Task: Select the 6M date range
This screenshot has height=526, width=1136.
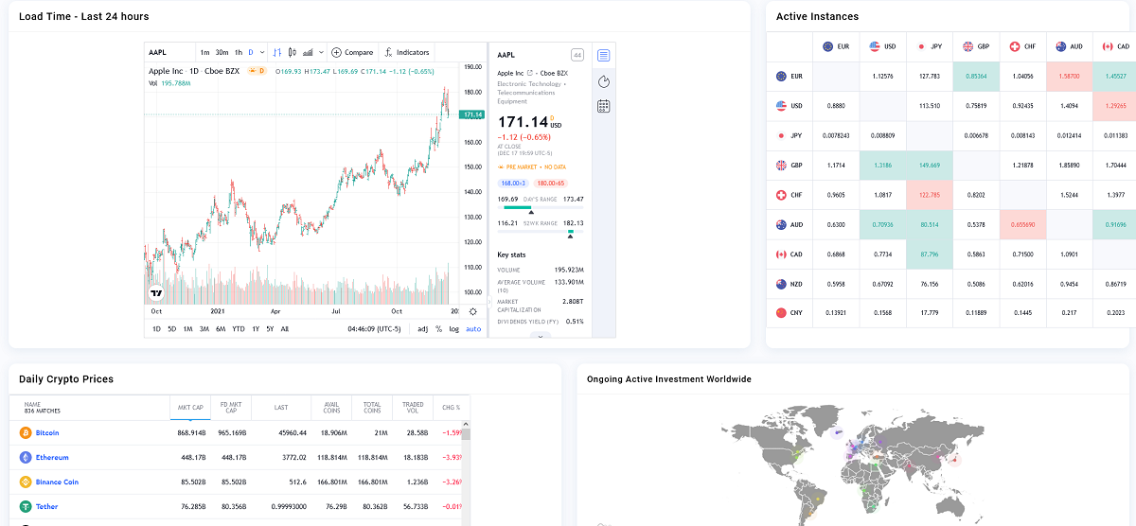Action: tap(221, 328)
